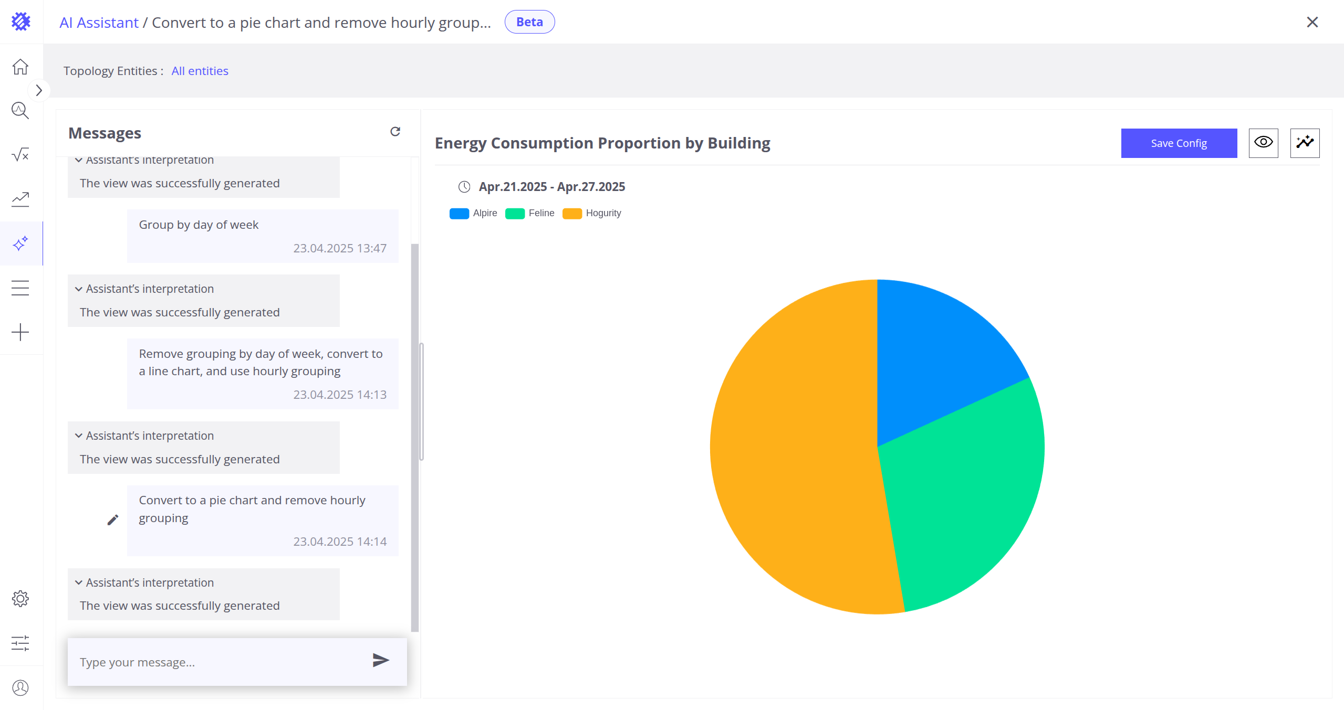Click the Save Config button
The width and height of the screenshot is (1344, 710).
[1179, 143]
